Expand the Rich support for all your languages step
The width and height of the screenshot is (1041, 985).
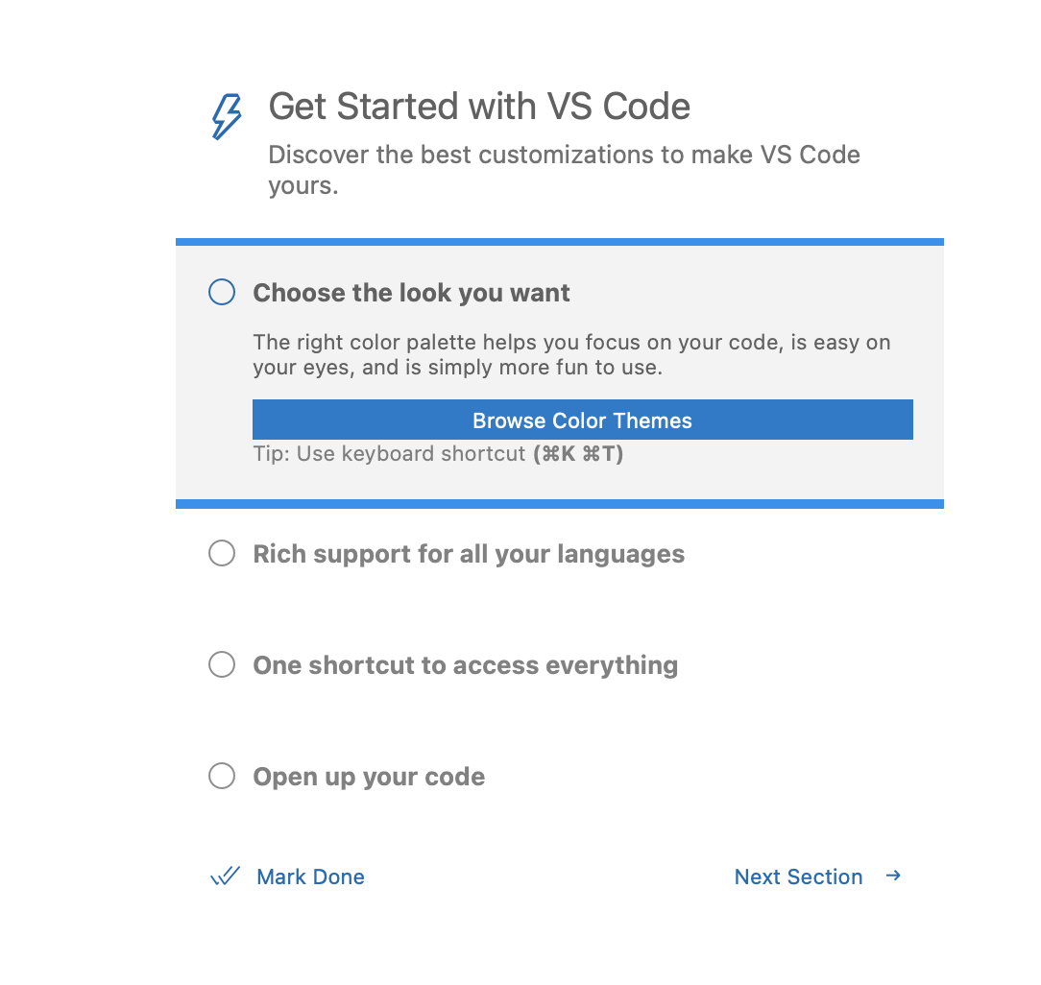point(469,553)
